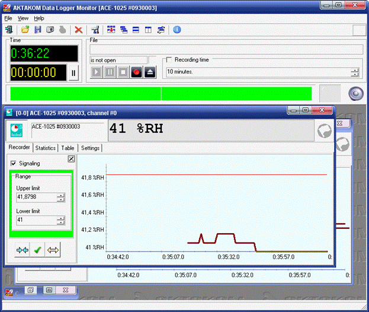Click the open file folder icon
This screenshot has height=312, width=369.
pos(25,30)
